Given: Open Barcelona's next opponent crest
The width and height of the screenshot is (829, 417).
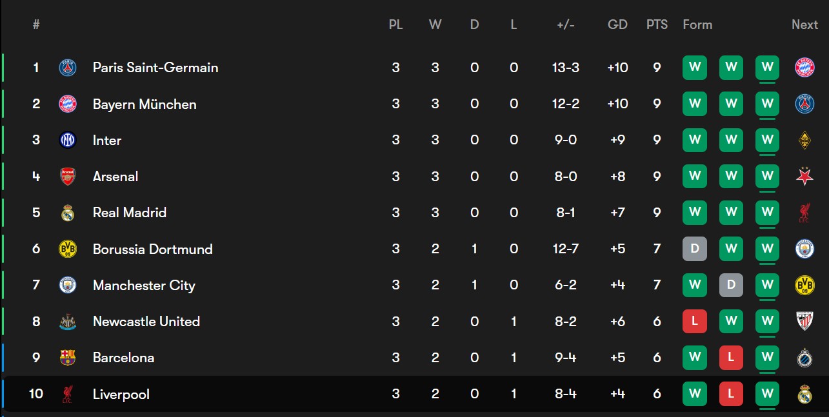Looking at the screenshot, I should coord(804,357).
